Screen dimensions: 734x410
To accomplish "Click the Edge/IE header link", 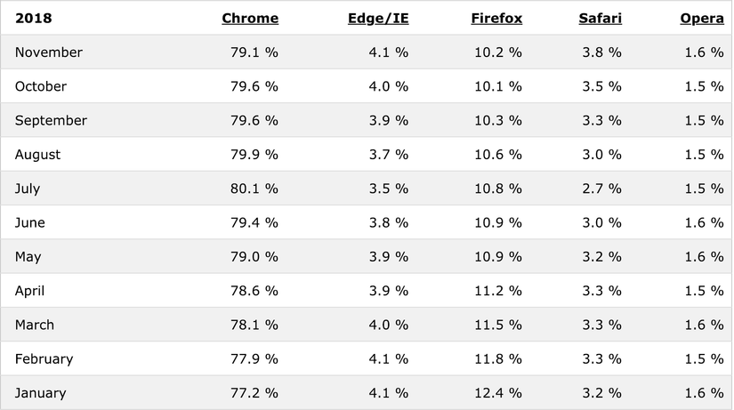I will pyautogui.click(x=378, y=18).
